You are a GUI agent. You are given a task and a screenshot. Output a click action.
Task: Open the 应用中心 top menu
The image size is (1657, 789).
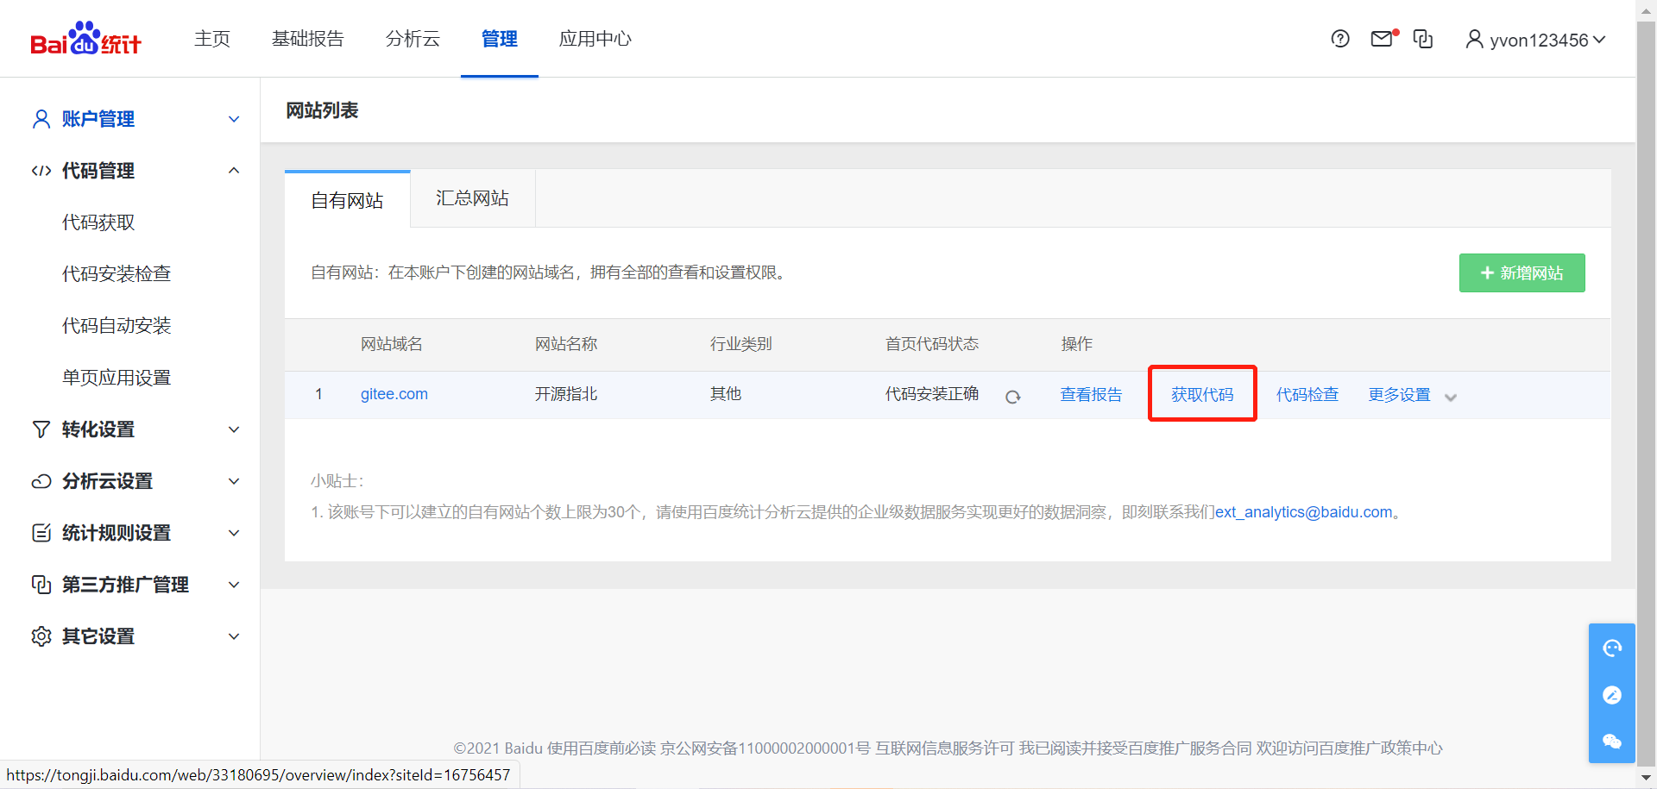pyautogui.click(x=595, y=39)
